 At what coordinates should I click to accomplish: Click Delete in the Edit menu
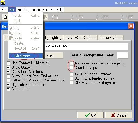[x=26, y=43]
